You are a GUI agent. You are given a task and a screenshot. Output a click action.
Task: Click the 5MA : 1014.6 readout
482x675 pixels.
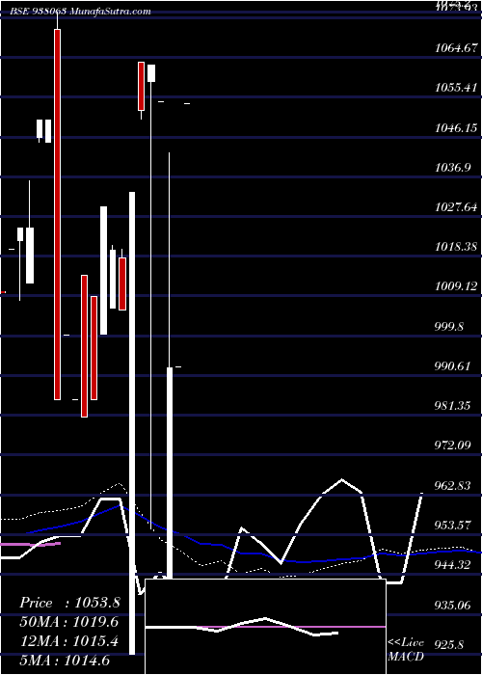pyautogui.click(x=64, y=660)
